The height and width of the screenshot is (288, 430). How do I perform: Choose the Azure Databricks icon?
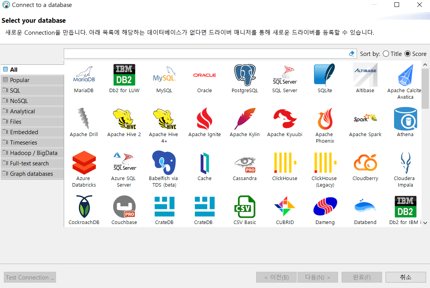click(84, 163)
